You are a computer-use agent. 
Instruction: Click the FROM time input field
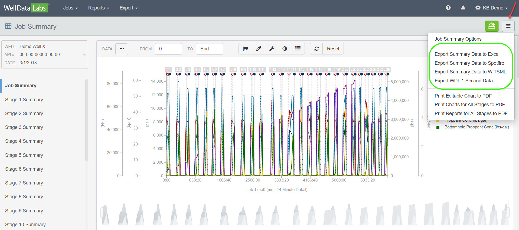[168, 49]
